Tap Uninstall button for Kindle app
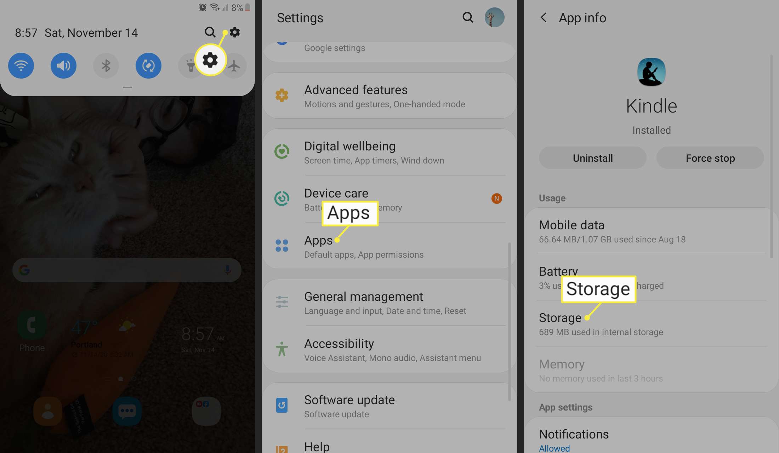Viewport: 779px width, 453px height. point(592,157)
